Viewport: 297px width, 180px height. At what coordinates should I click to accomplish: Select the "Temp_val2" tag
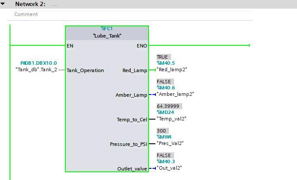click(x=171, y=119)
